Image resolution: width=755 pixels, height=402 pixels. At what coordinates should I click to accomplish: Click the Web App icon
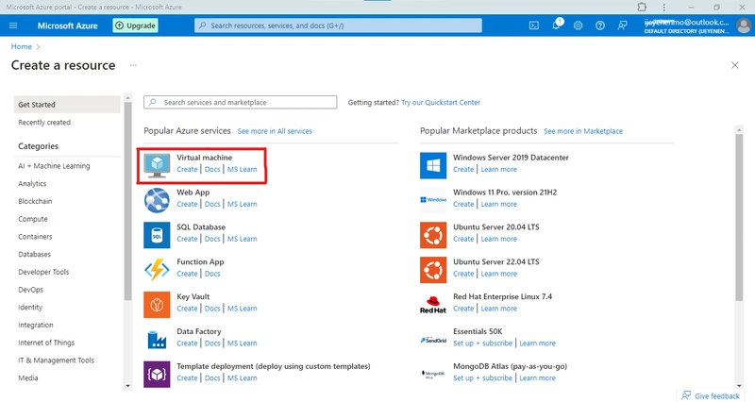pyautogui.click(x=157, y=200)
